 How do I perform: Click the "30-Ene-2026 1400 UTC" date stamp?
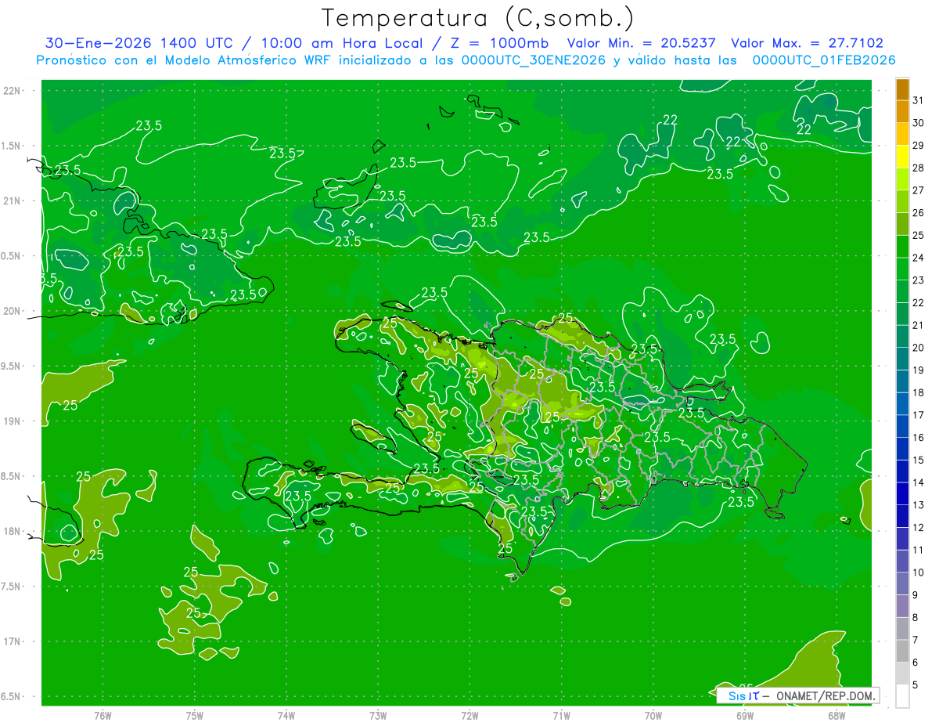click(139, 44)
